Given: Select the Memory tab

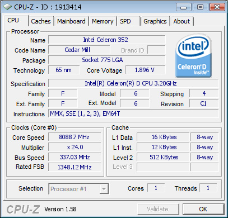Looking at the screenshot, I should (103, 21).
